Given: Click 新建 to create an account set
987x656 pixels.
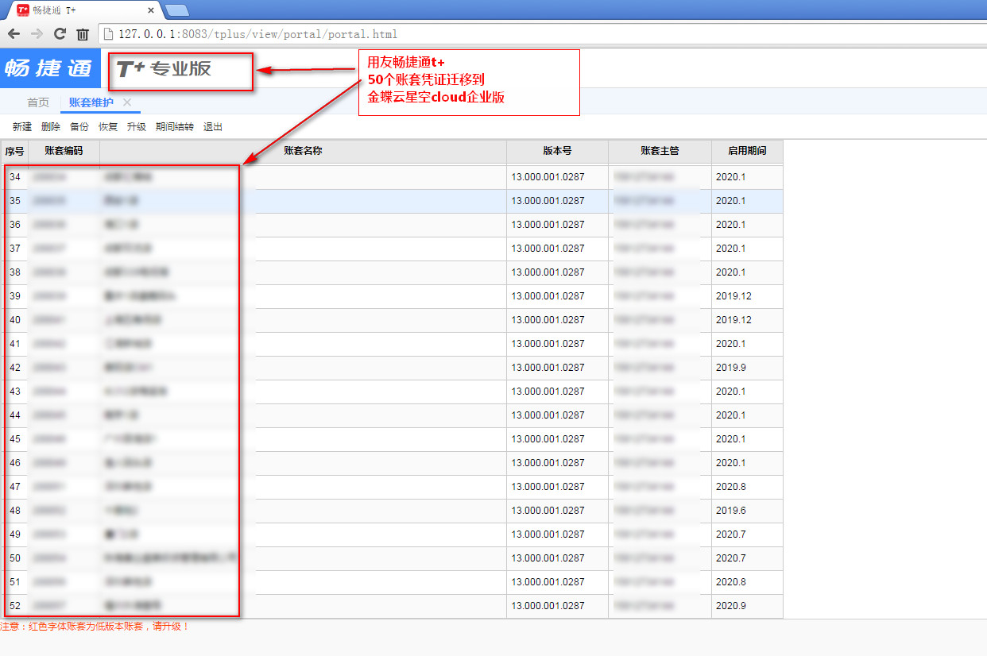Looking at the screenshot, I should [22, 127].
